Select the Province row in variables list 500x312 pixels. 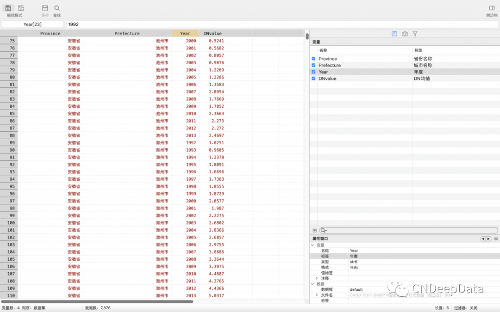point(405,59)
